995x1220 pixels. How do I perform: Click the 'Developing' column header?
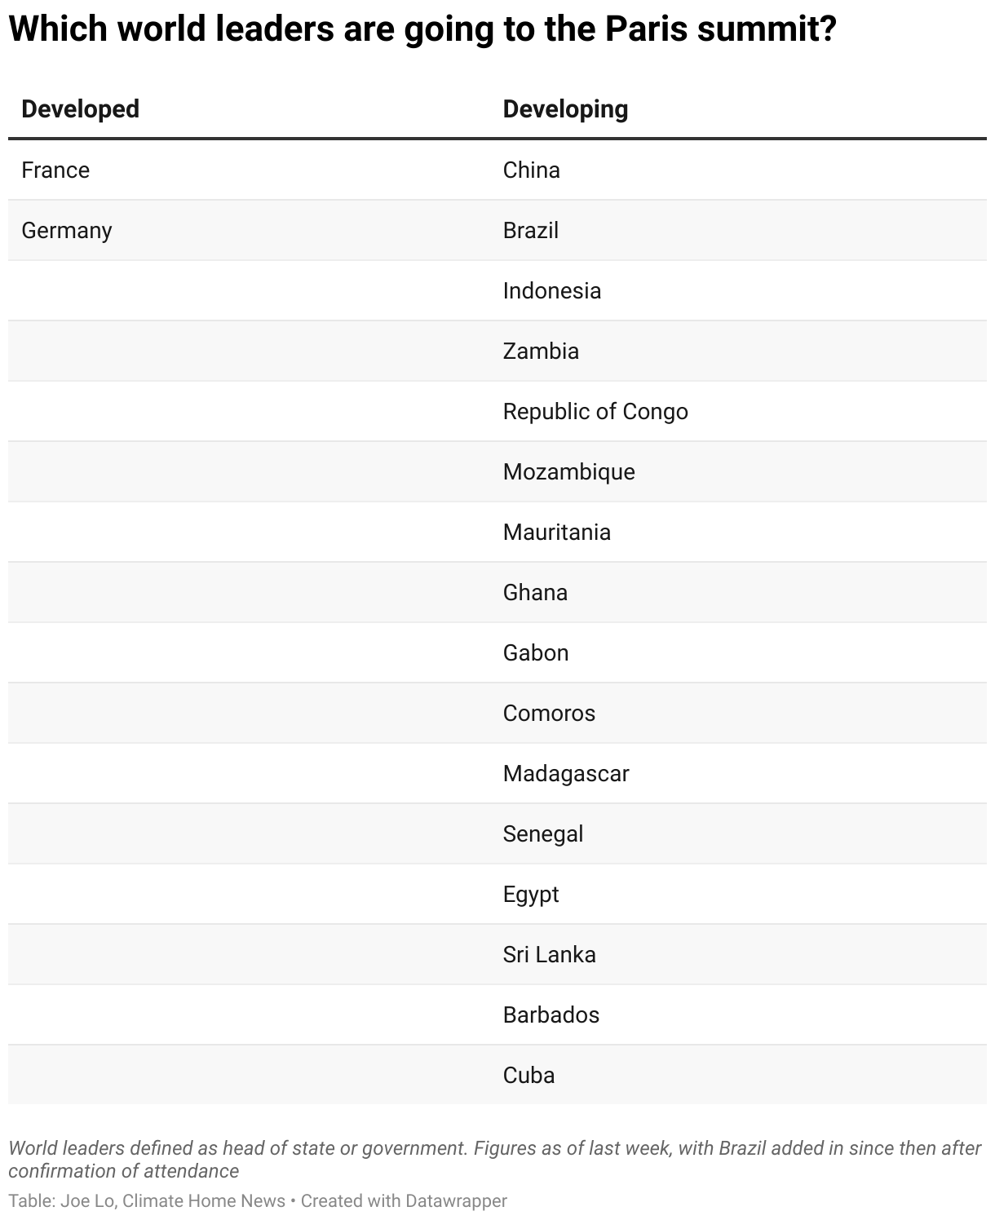click(x=565, y=109)
